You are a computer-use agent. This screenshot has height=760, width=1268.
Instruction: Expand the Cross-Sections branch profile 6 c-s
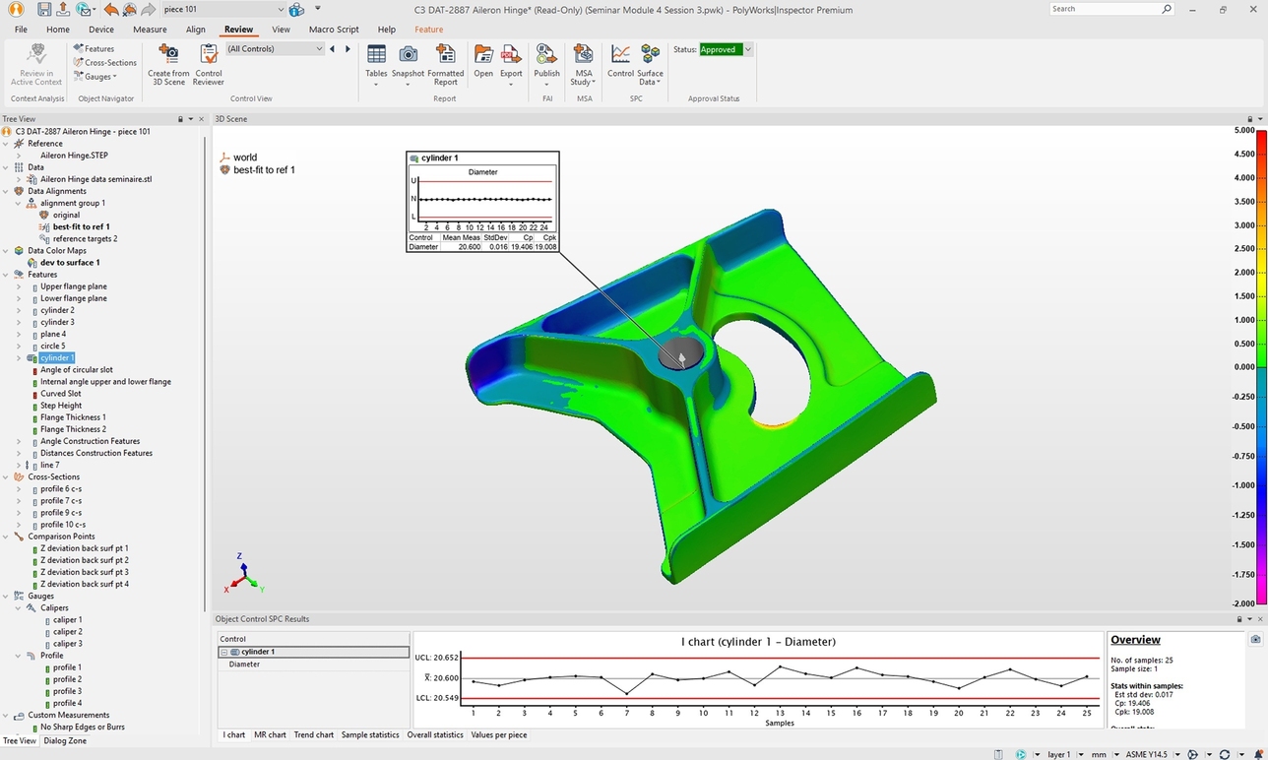19,488
